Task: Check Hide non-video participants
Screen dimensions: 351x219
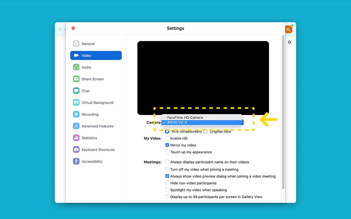Action: tap(167, 183)
